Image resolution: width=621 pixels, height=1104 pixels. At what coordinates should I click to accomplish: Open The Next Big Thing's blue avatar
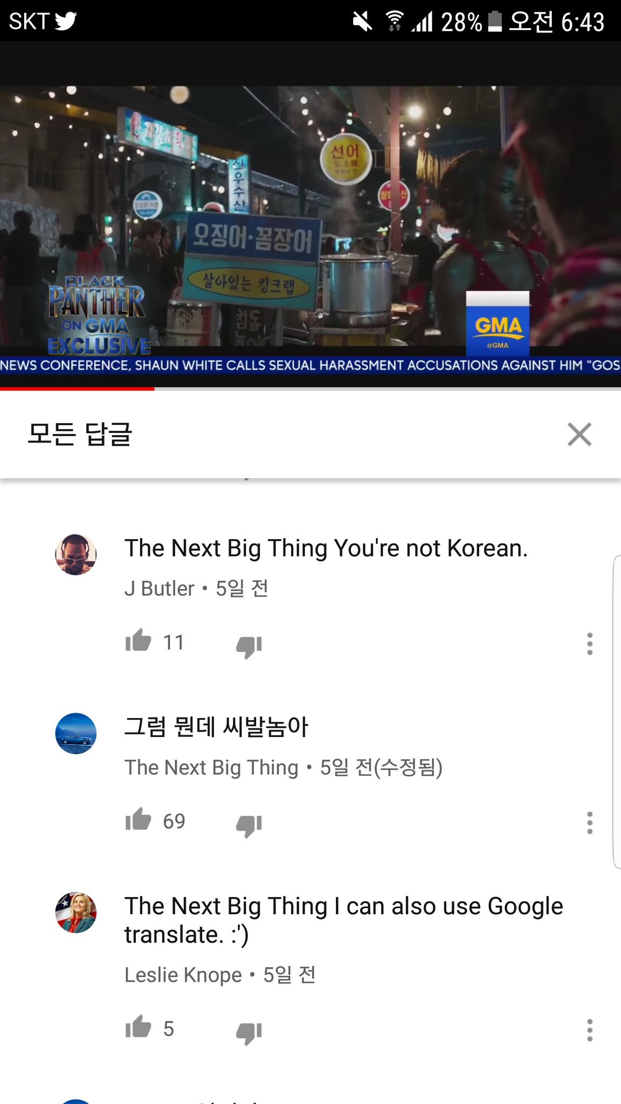76,734
